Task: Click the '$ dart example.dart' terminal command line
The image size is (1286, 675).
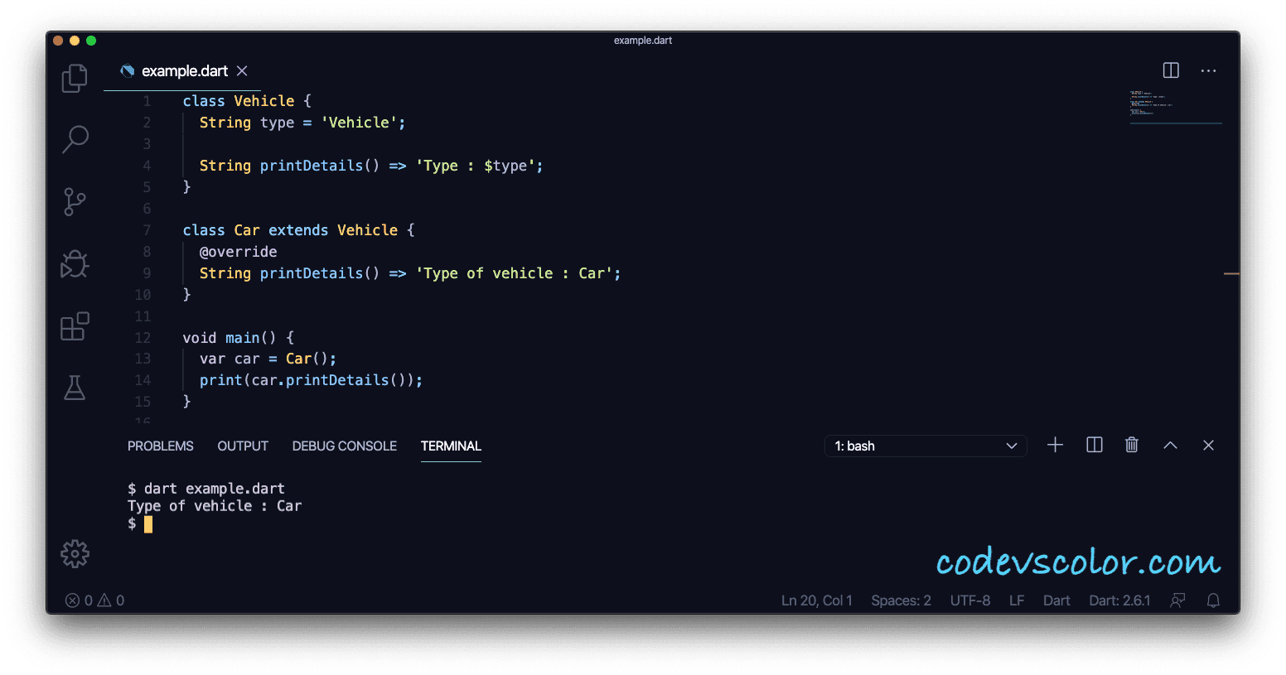Action: [206, 489]
